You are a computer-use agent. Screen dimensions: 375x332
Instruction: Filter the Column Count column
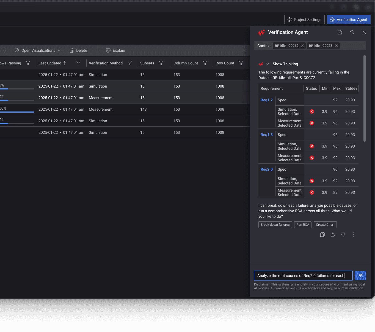pos(205,63)
